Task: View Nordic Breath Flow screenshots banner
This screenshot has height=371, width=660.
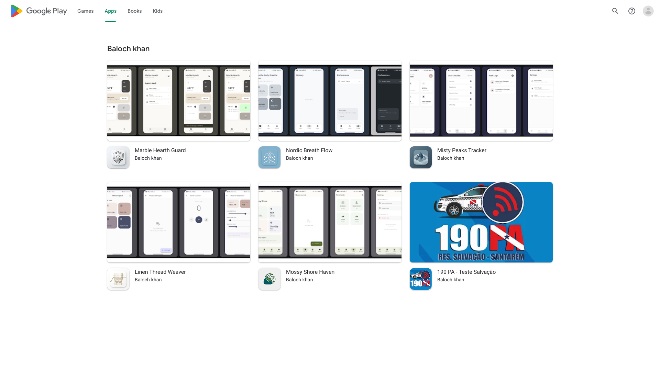Action: click(x=330, y=101)
